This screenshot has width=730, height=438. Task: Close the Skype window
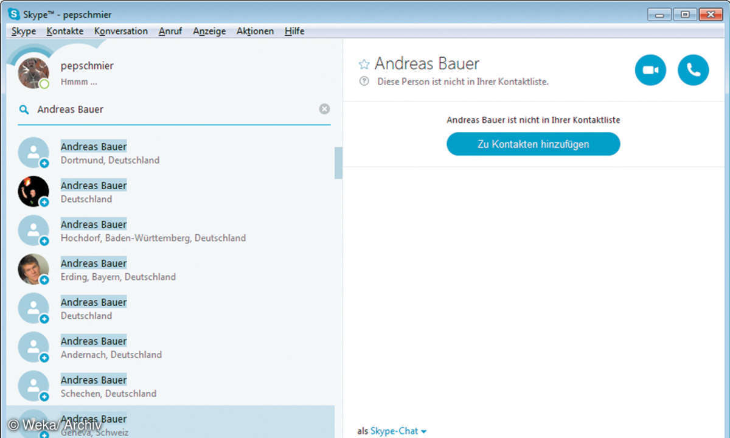coord(711,14)
